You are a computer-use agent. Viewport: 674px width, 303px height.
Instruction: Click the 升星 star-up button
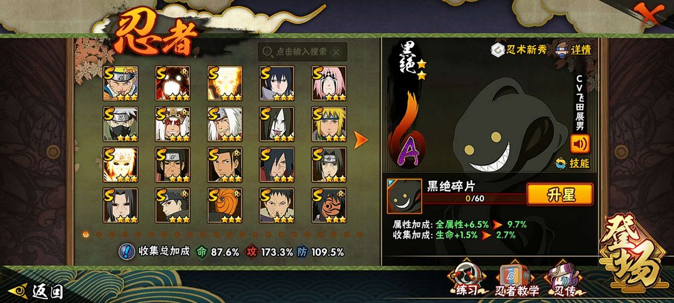(560, 195)
